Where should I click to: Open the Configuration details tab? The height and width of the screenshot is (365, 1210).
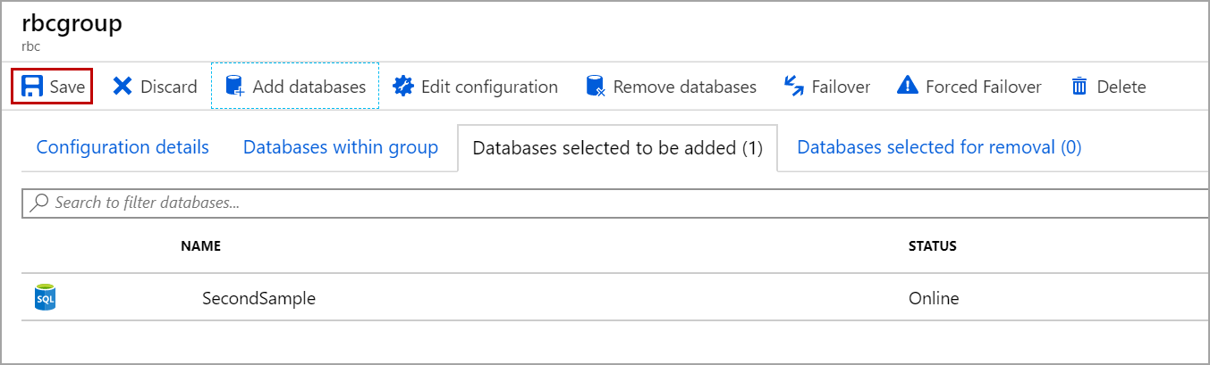tap(123, 147)
